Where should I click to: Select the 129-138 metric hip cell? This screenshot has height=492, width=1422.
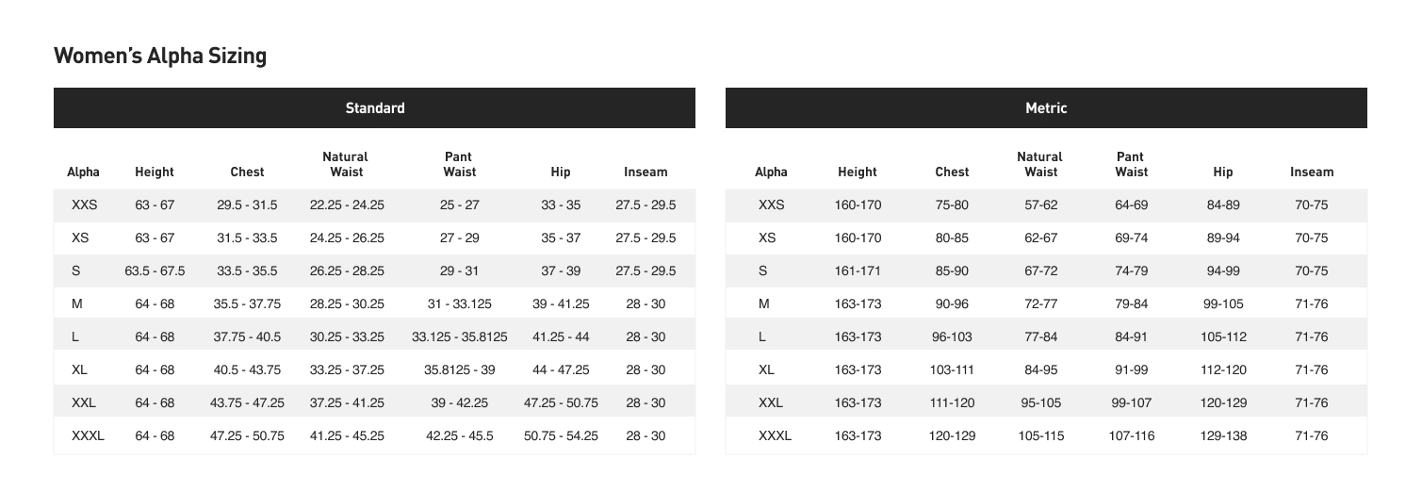(1223, 435)
